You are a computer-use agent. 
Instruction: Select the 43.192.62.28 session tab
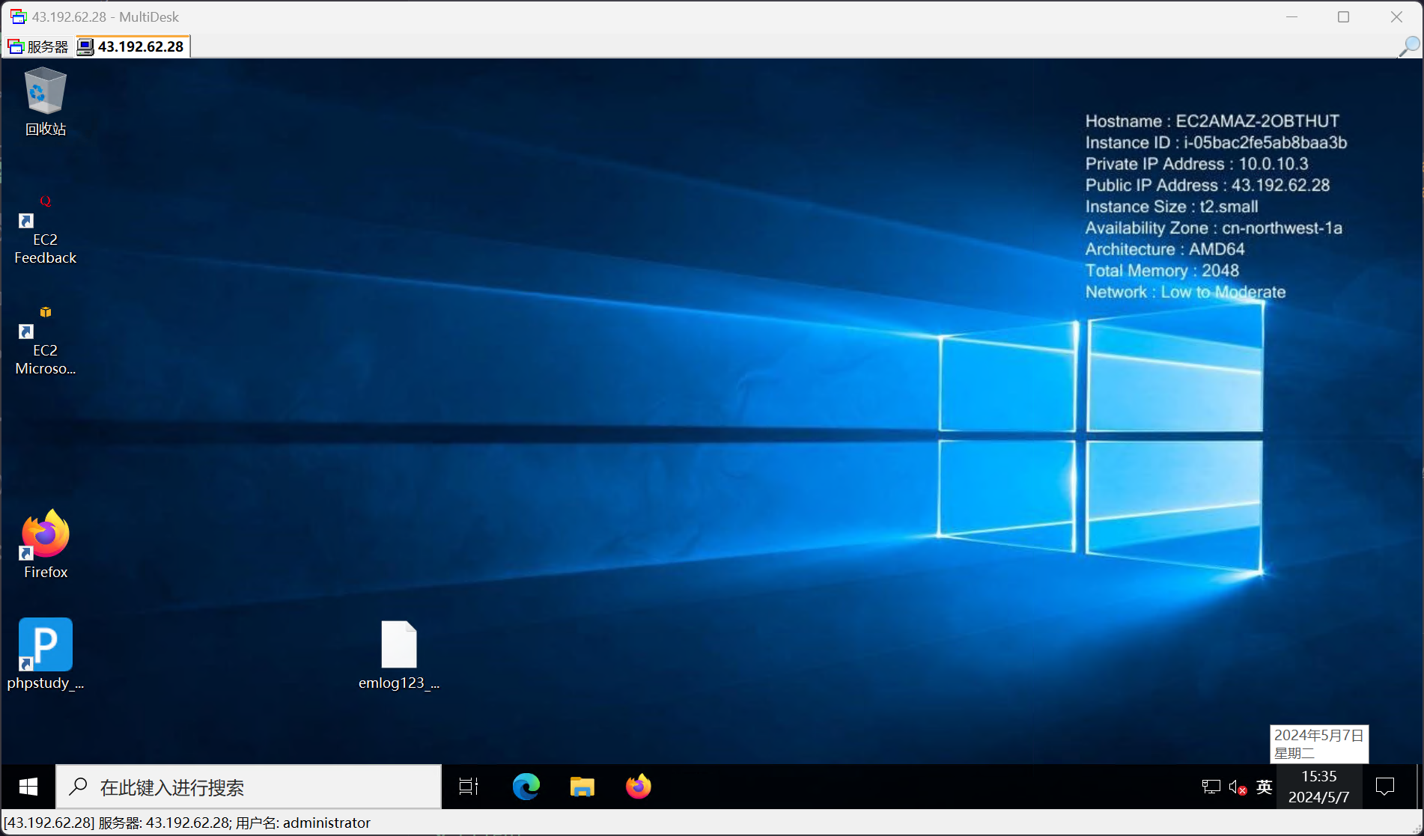tap(133, 46)
